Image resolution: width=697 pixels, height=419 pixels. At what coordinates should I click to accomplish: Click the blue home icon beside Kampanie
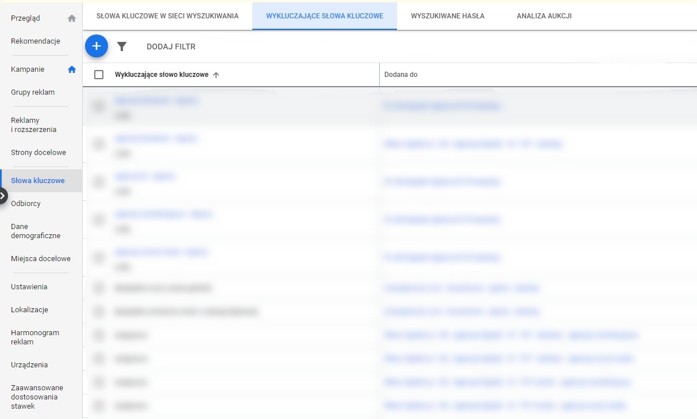point(72,69)
